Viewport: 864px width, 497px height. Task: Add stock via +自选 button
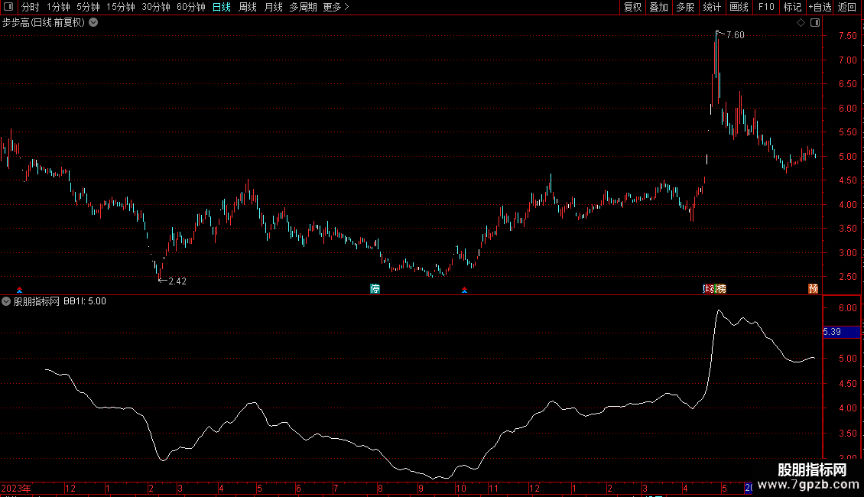pos(820,7)
